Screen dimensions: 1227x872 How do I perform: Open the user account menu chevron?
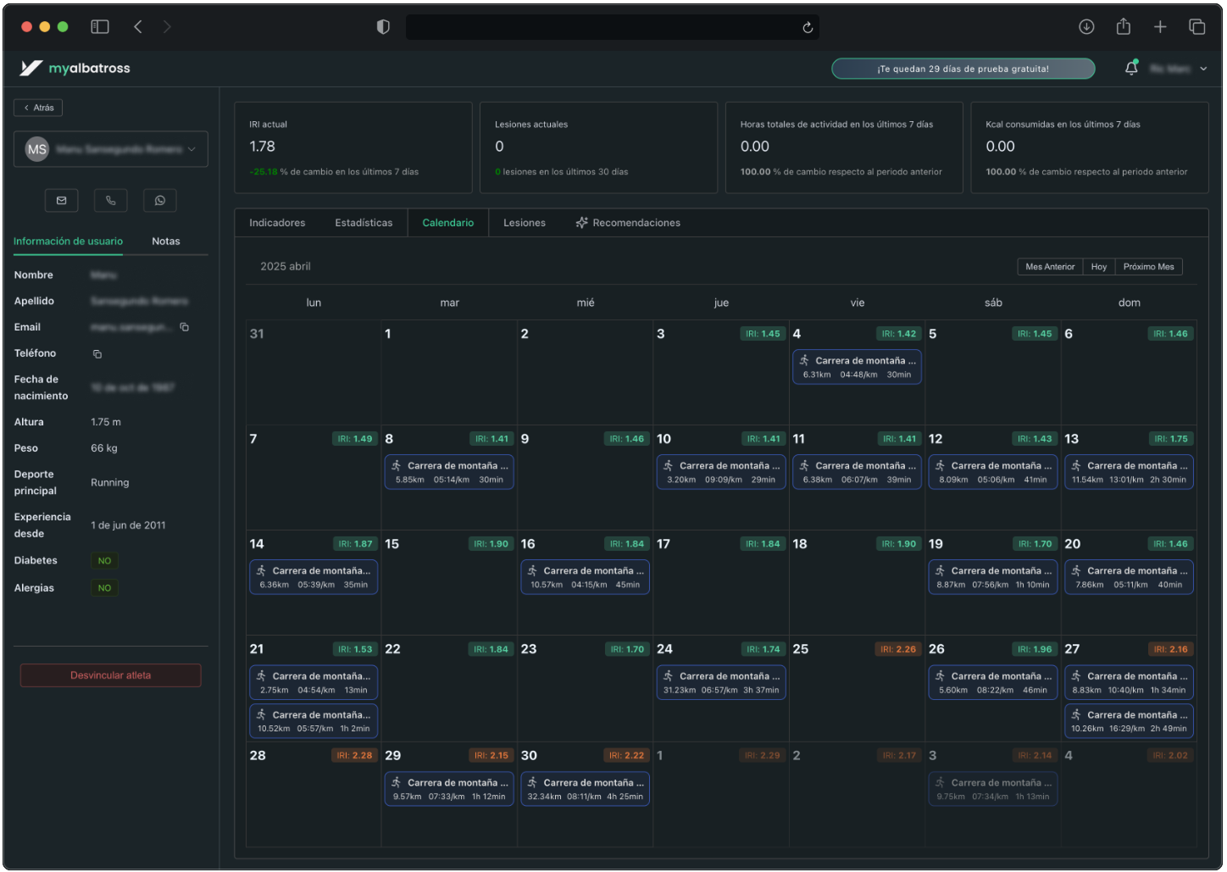tap(1203, 69)
